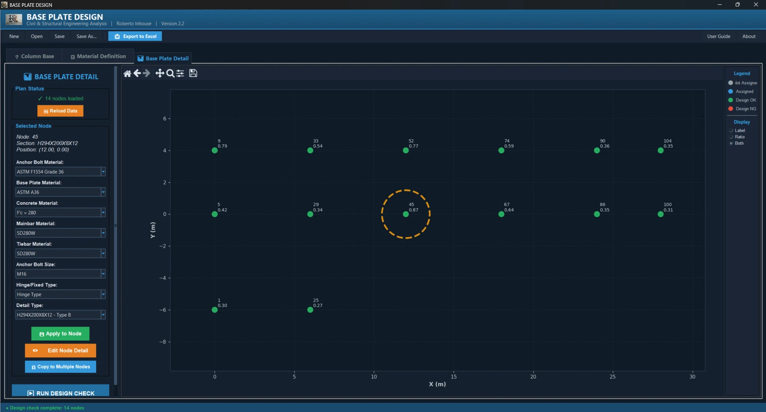Image resolution: width=766 pixels, height=412 pixels.
Task: Select node 5 marker on plan
Action: (215, 214)
